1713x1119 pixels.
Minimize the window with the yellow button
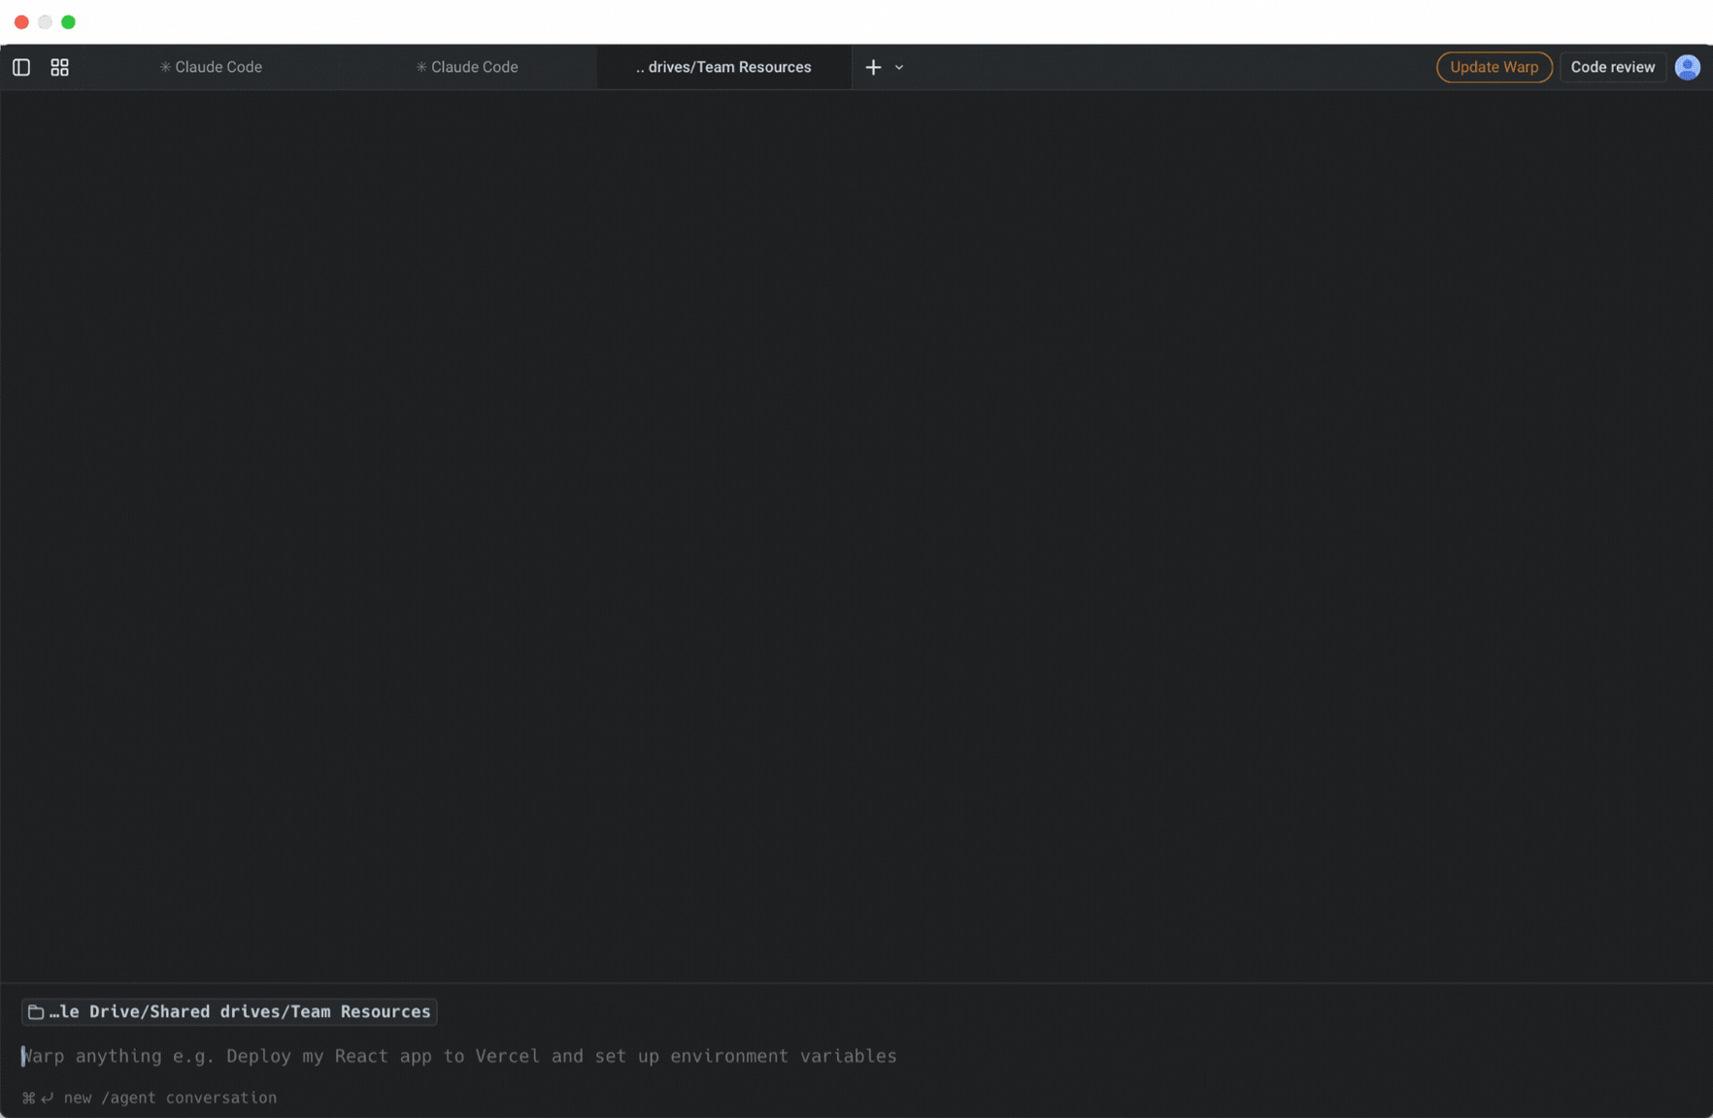point(45,21)
